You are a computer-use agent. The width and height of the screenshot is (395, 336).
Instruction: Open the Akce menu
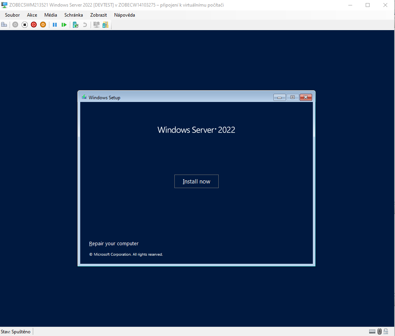[32, 15]
